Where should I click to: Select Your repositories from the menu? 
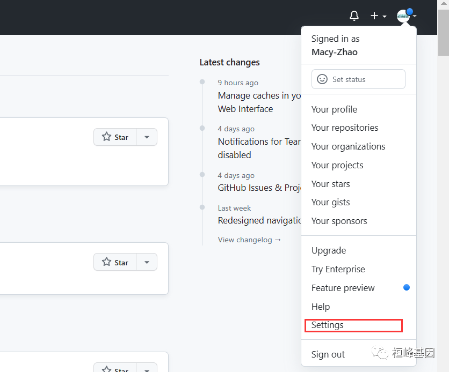pyautogui.click(x=345, y=128)
